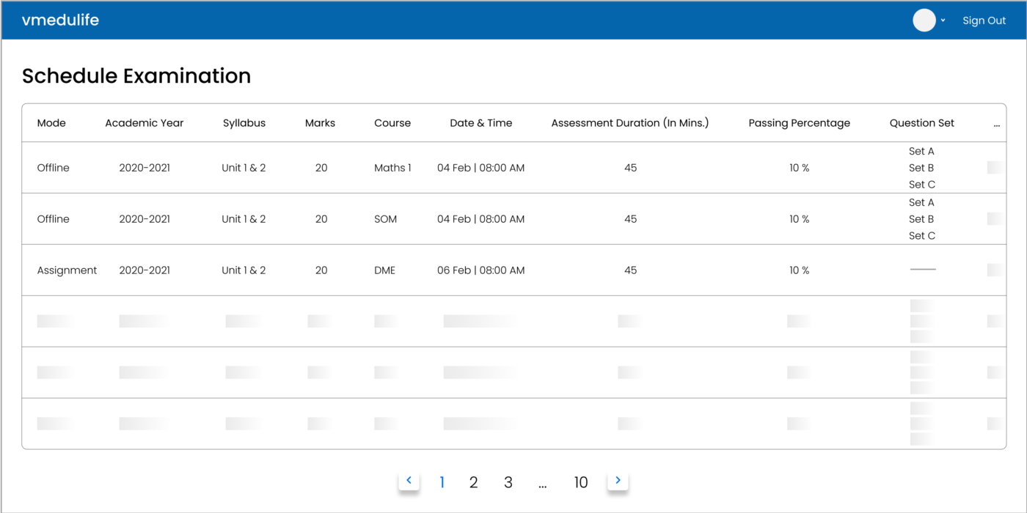Open the previous page arrow in pagination
The height and width of the screenshot is (513, 1027).
tap(409, 480)
